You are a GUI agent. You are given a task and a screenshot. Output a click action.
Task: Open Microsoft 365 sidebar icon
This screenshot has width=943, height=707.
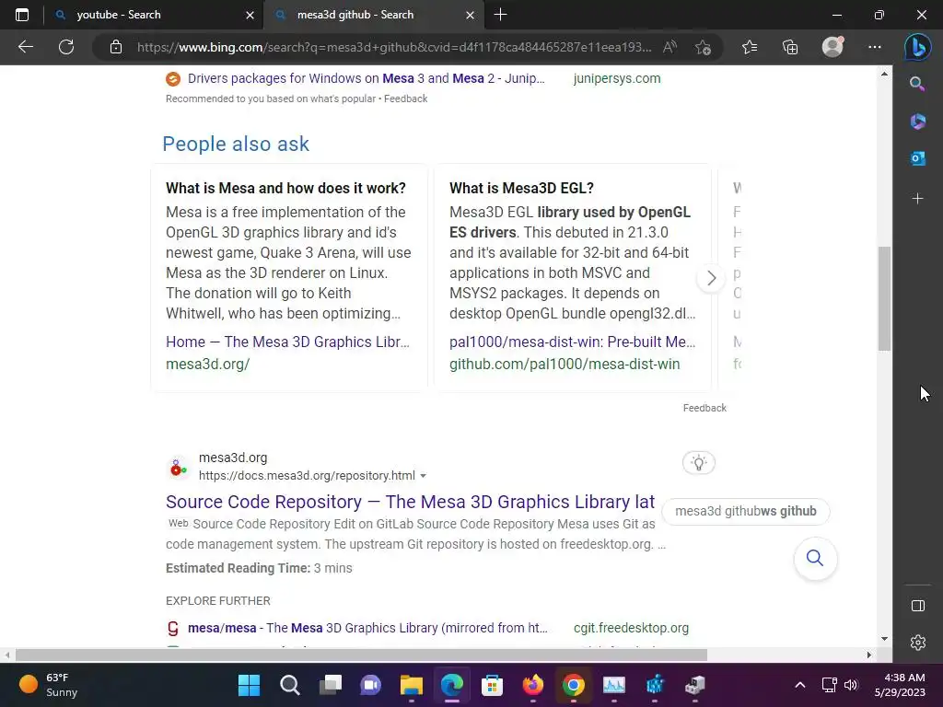click(x=917, y=122)
